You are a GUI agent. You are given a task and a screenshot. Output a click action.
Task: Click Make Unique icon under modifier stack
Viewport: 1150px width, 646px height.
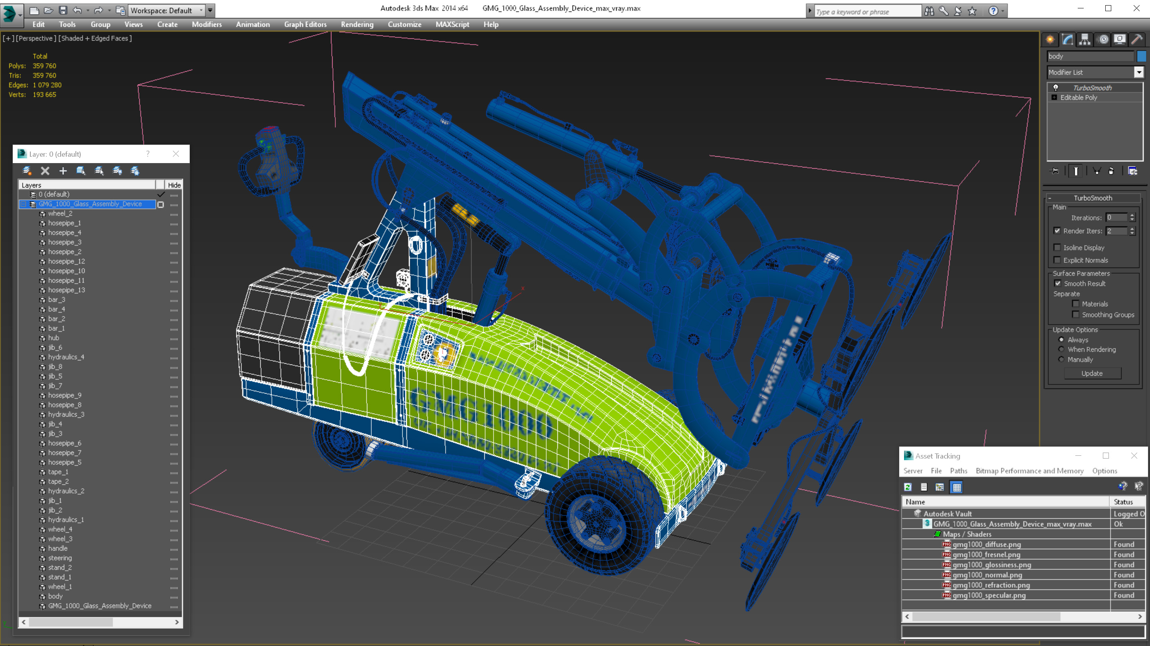(x=1097, y=171)
